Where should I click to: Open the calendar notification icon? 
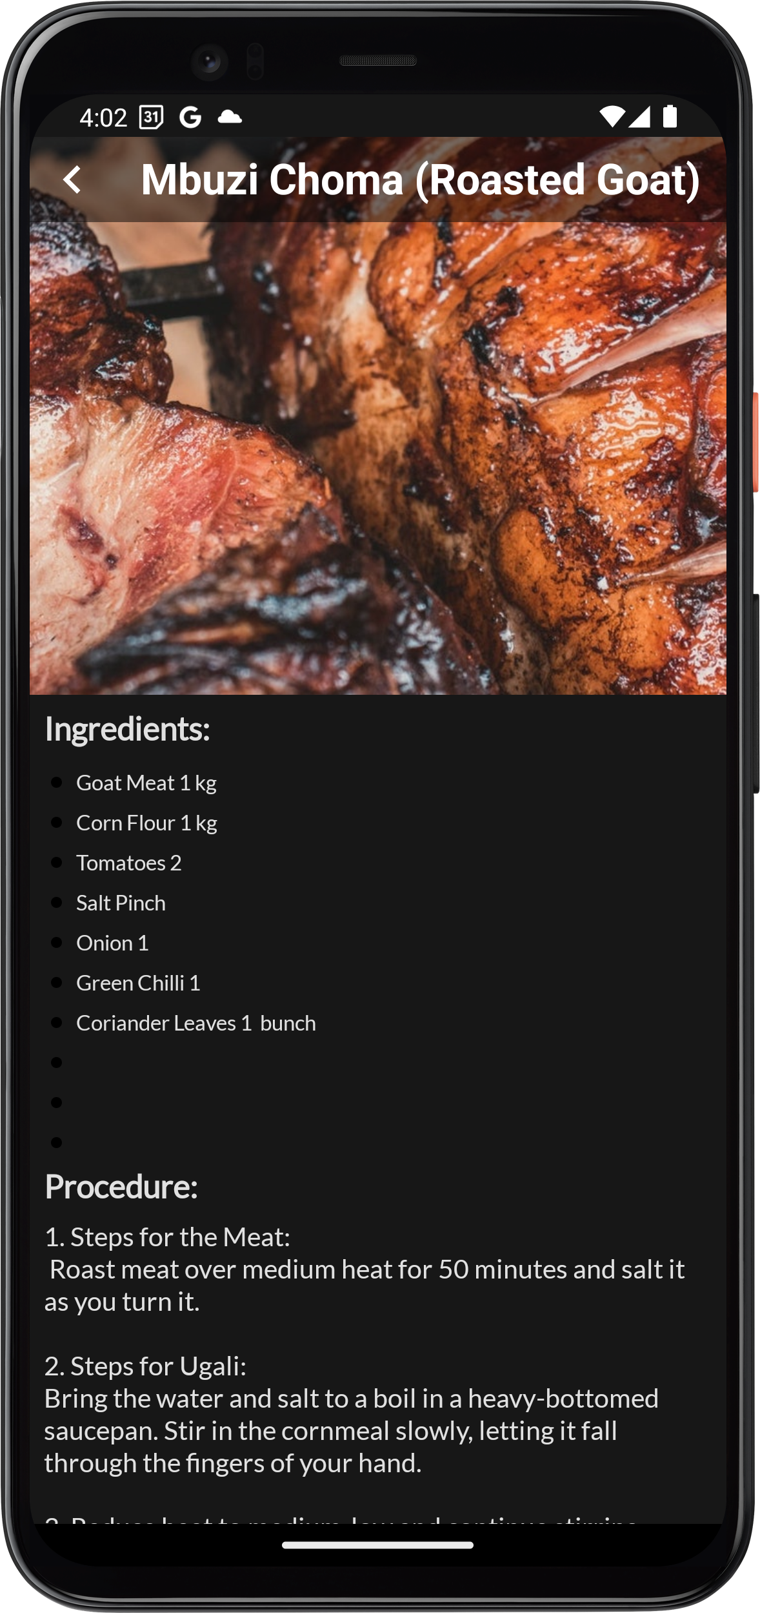tap(151, 118)
